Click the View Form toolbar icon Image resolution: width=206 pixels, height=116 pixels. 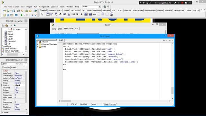pos(8,15)
